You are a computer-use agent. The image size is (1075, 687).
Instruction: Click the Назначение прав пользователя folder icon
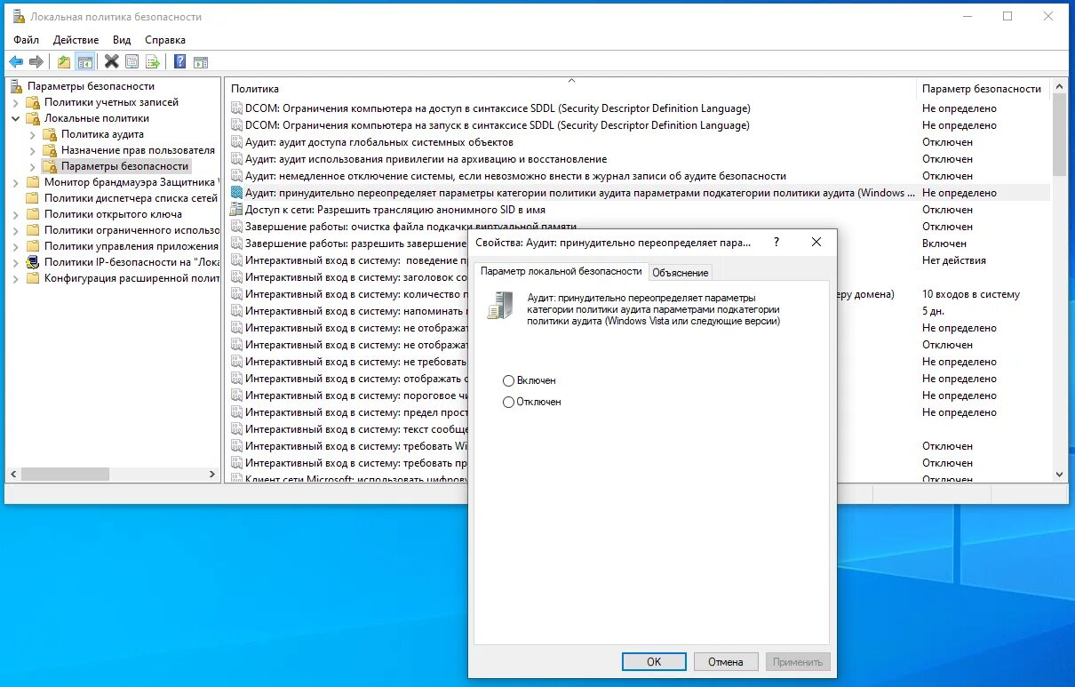point(51,150)
